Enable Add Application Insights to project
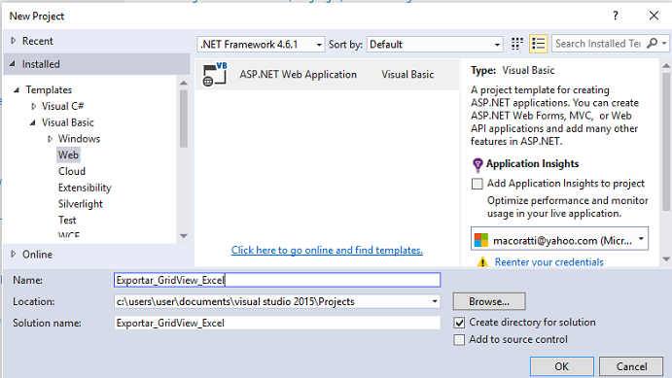Screen dimensions: 672x378 477,184
